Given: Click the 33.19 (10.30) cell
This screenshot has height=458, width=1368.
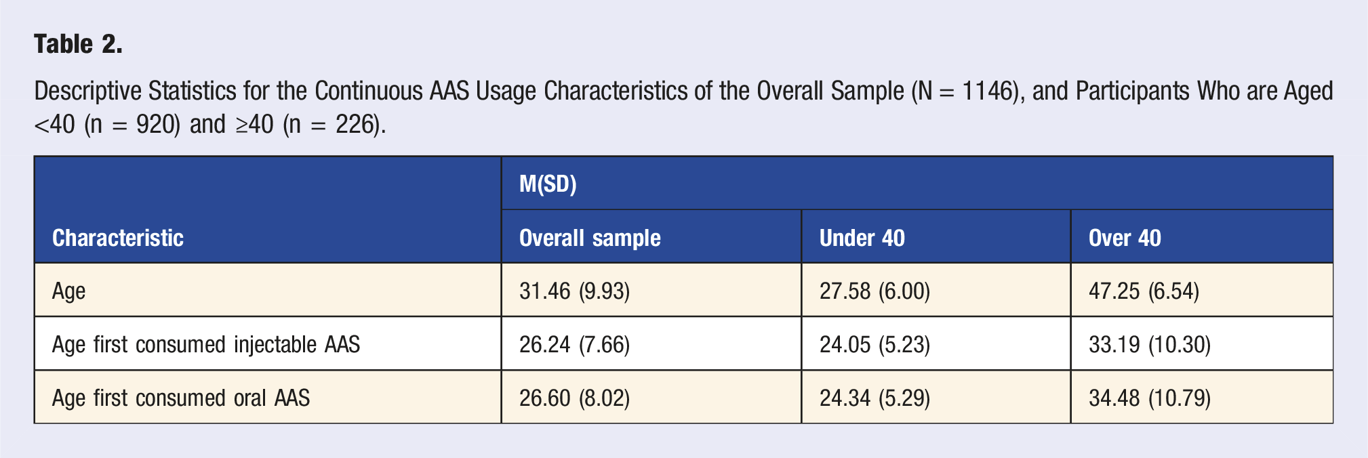Looking at the screenshot, I should (x=1202, y=344).
